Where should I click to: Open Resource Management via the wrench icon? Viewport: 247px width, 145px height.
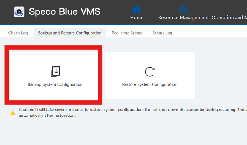(183, 10)
